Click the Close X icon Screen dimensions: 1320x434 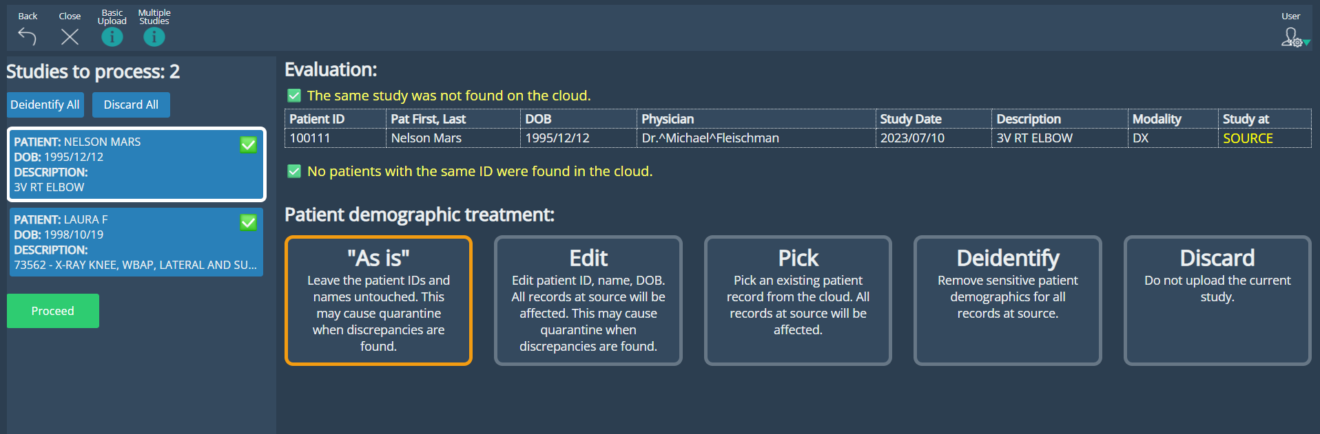[x=70, y=36]
